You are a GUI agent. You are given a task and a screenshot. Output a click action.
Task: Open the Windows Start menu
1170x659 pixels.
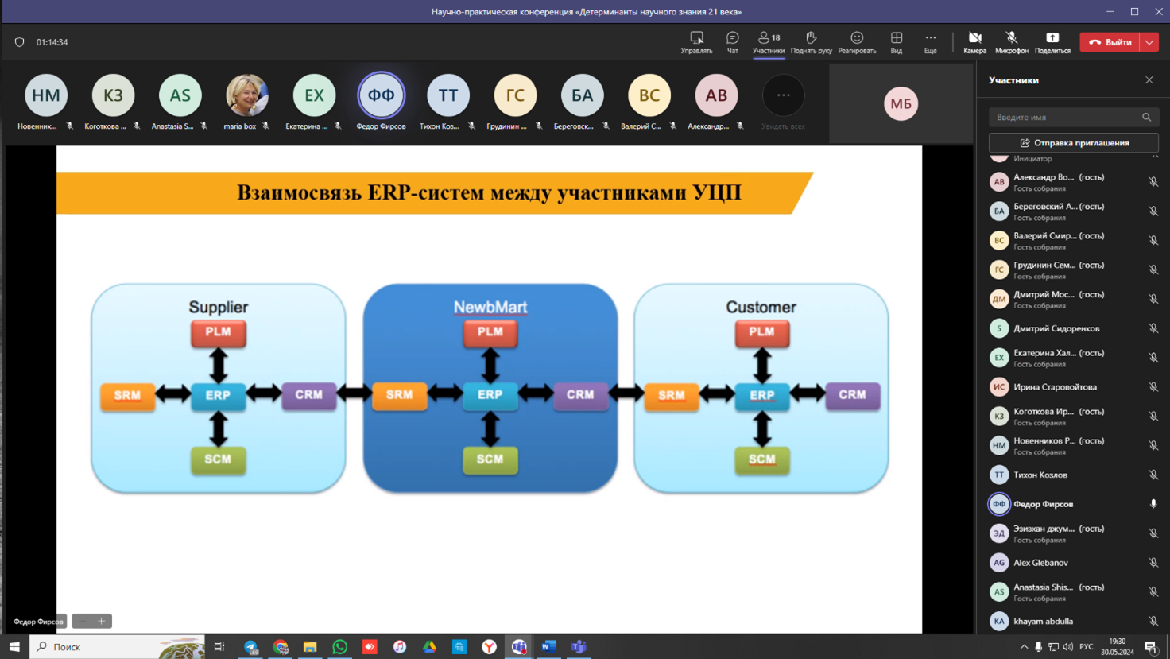pyautogui.click(x=14, y=647)
